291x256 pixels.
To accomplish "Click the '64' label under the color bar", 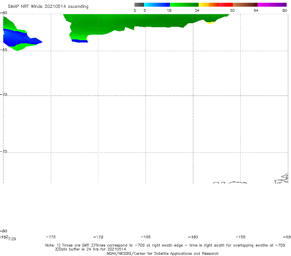I will click(x=256, y=10).
